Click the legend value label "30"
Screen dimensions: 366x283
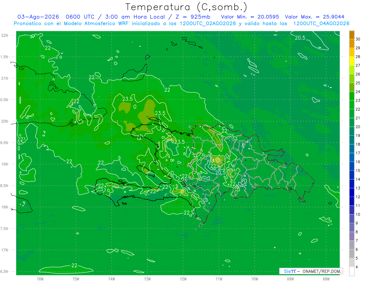358,39
